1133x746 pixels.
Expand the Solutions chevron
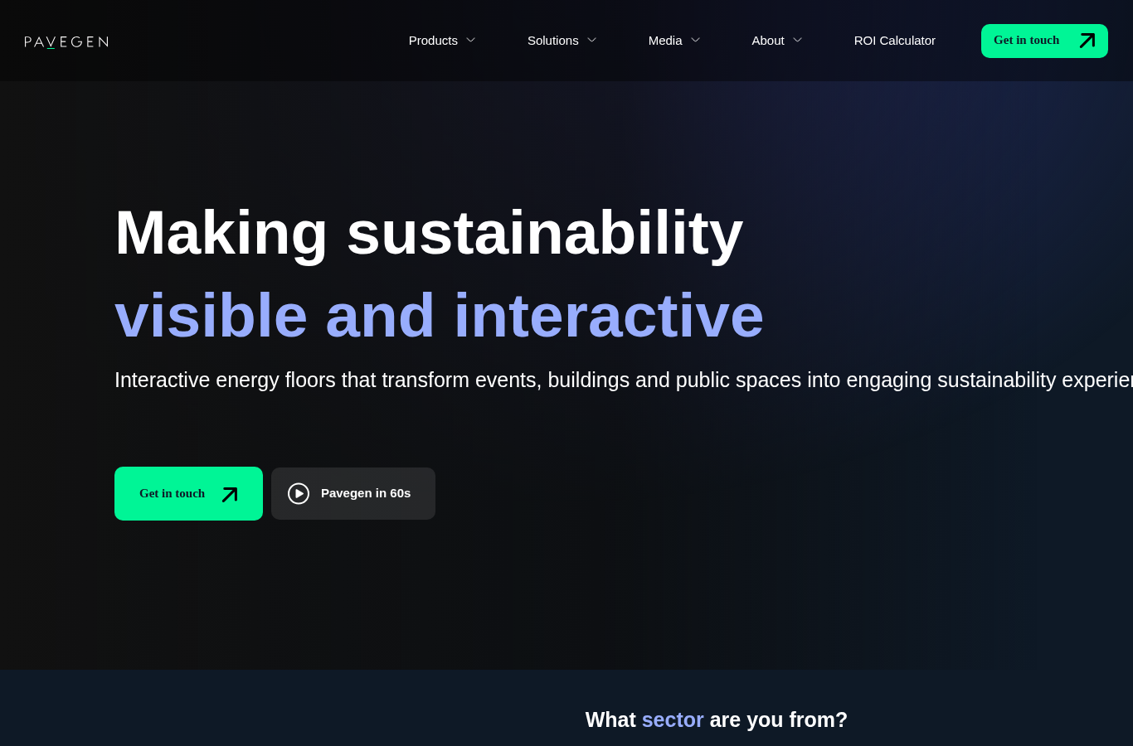(x=591, y=41)
